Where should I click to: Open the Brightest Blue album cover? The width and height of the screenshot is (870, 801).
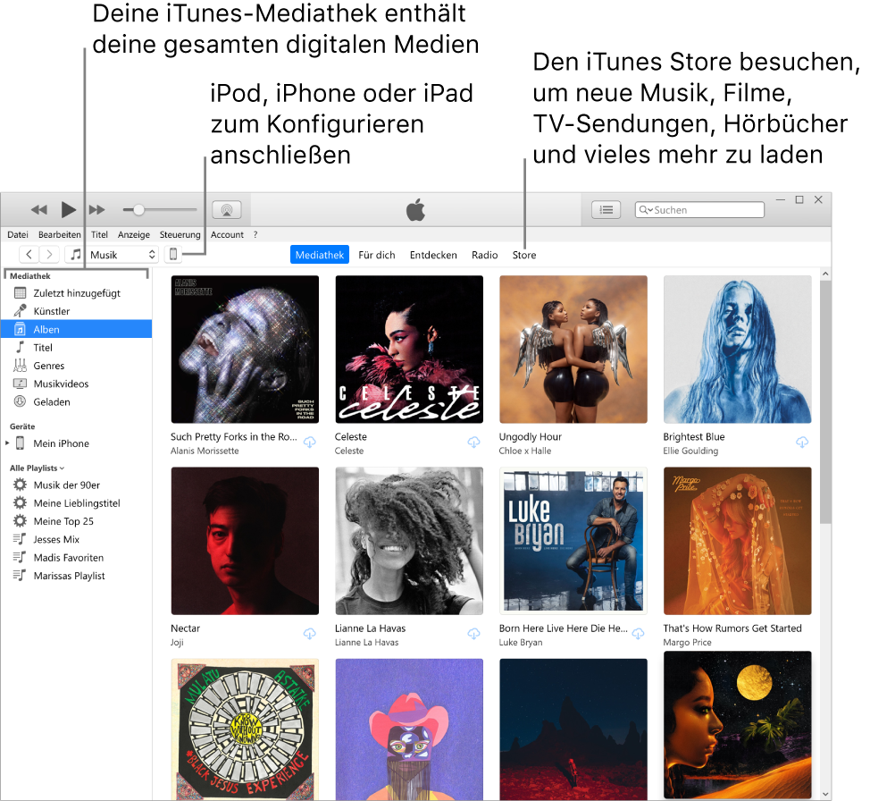738,350
